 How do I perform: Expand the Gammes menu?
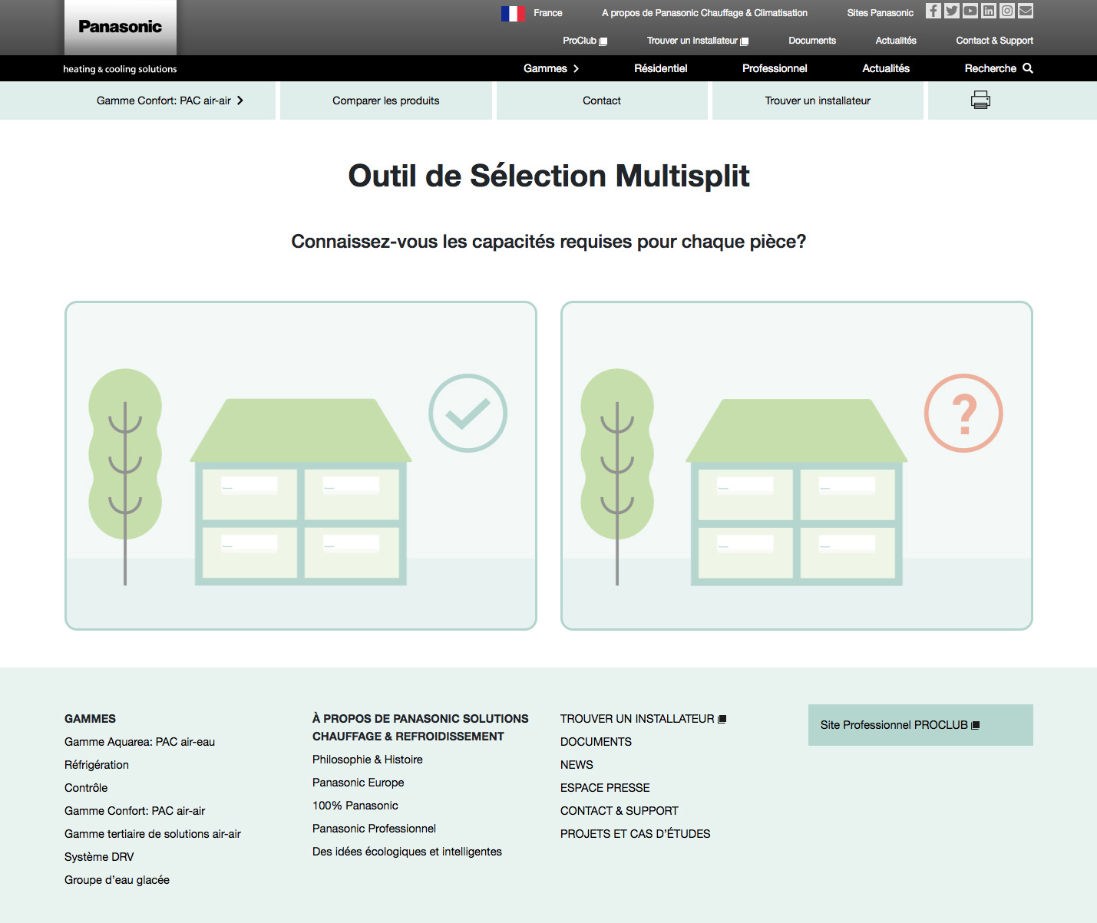pyautogui.click(x=551, y=68)
